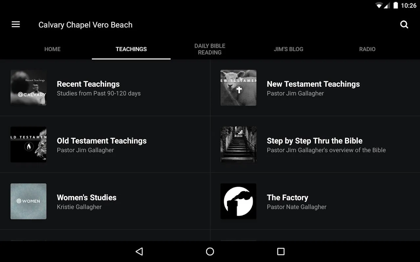Viewport: 420px width, 262px height.
Task: Open the recent apps square button
Action: [x=281, y=251]
